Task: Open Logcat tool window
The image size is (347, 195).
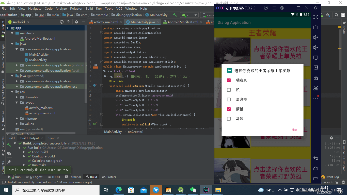Action: (35, 177)
